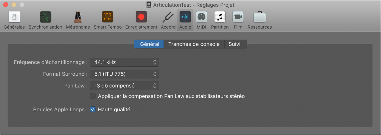The height and width of the screenshot is (135, 381).
Task: Uncheck the Haute qualité checkbox
Action: (93, 109)
